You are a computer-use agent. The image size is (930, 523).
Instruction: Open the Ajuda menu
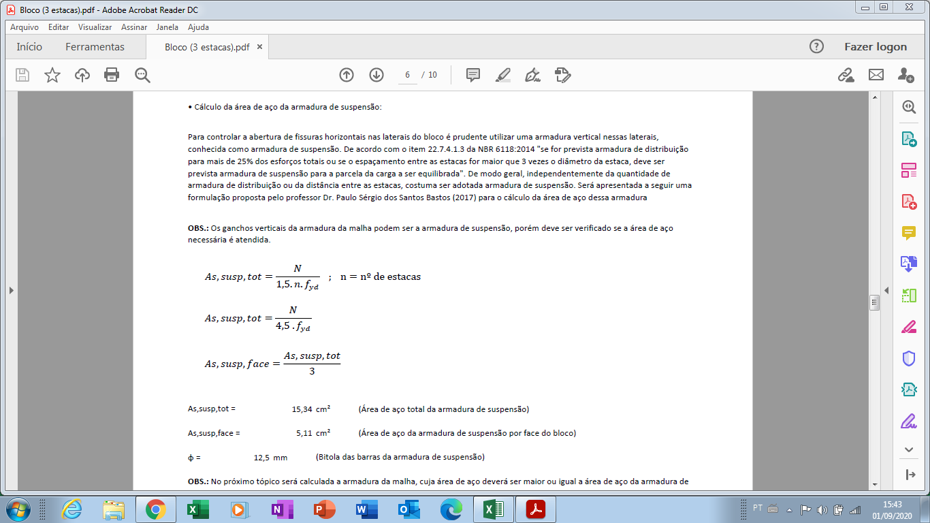pos(198,27)
